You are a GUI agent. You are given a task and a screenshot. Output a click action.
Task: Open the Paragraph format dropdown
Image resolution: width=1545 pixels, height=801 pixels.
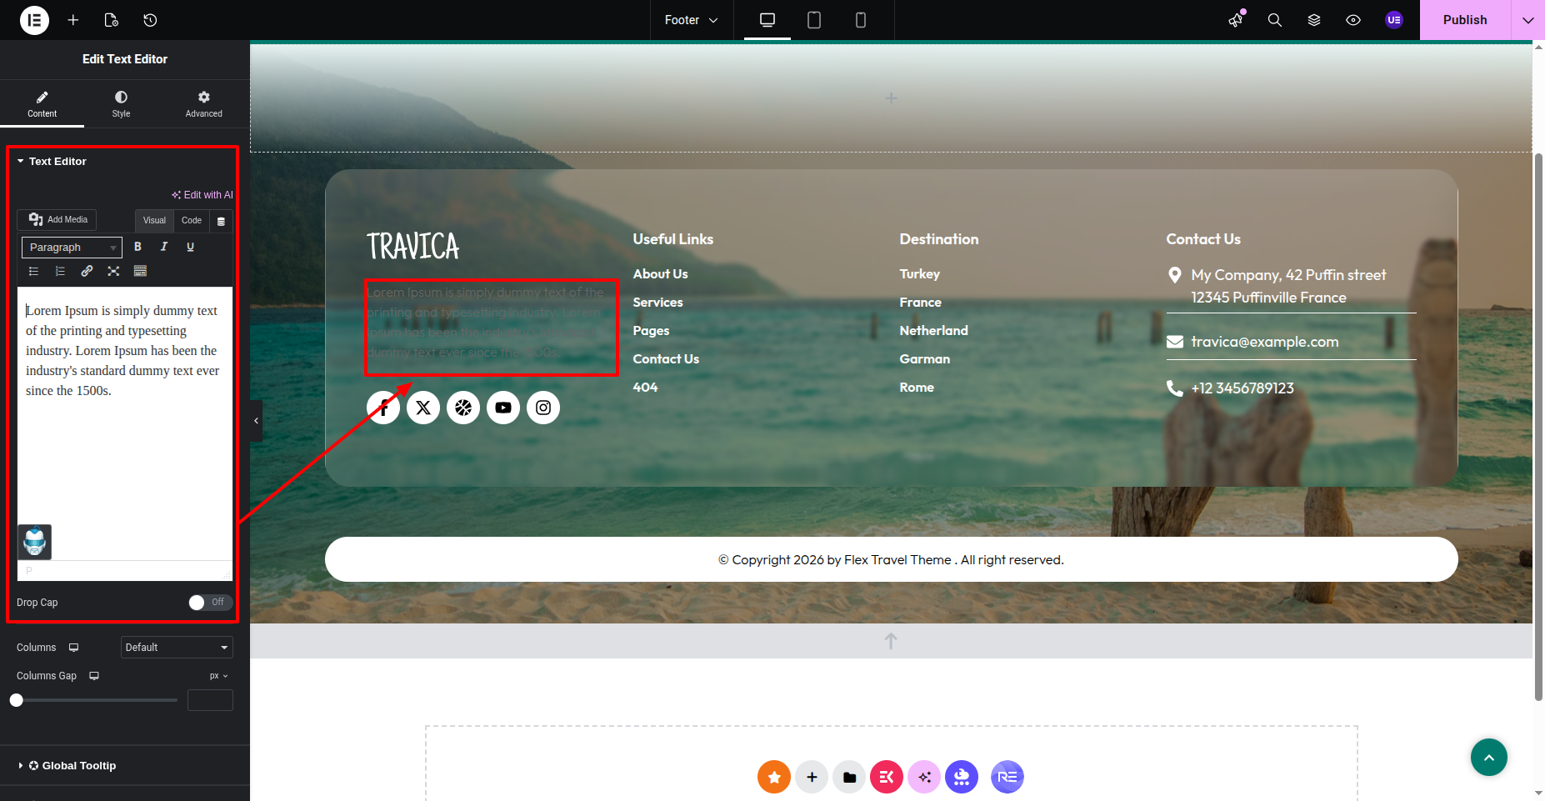pyautogui.click(x=72, y=248)
